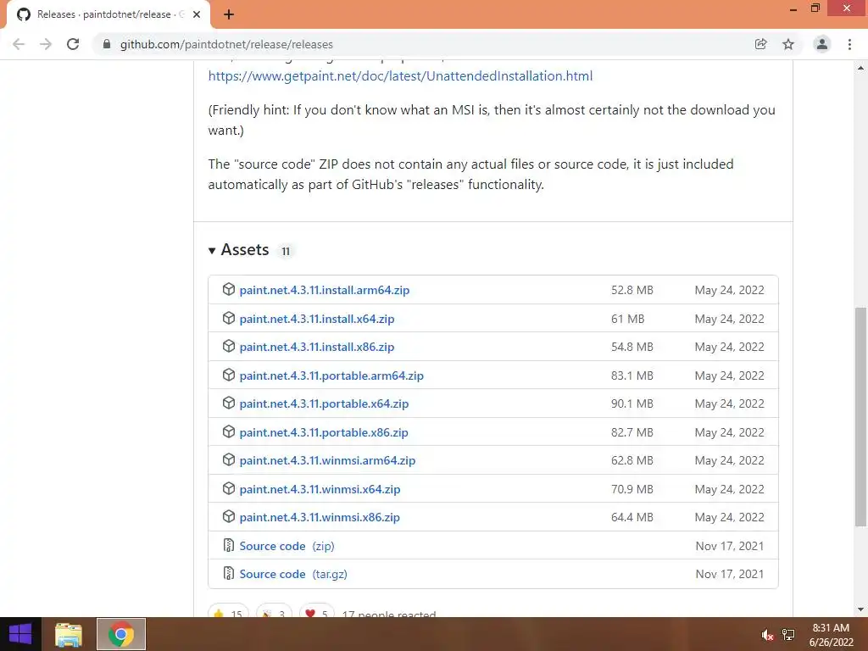Click the 61 MB size text

(628, 319)
